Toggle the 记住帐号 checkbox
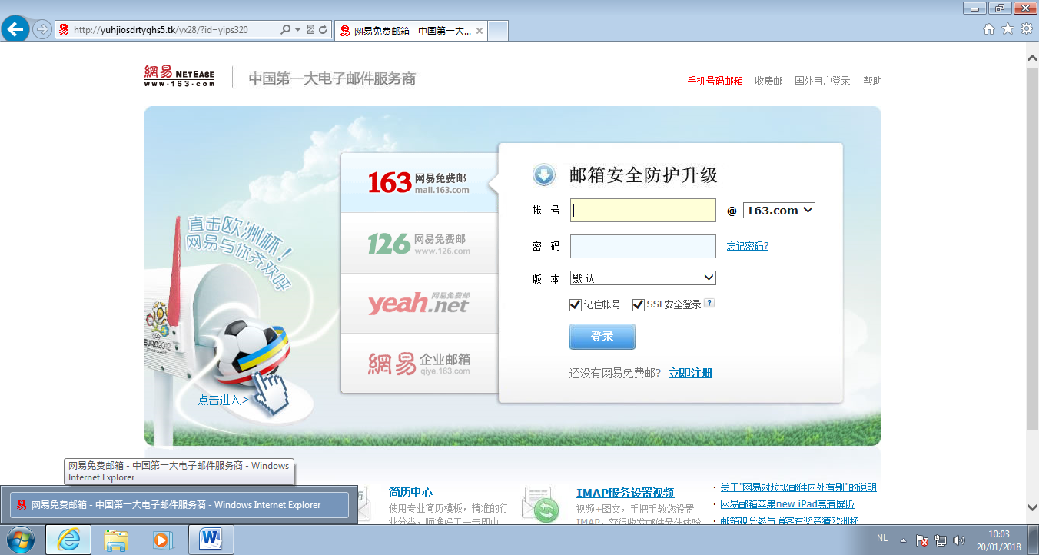This screenshot has height=555, width=1039. pyautogui.click(x=575, y=305)
